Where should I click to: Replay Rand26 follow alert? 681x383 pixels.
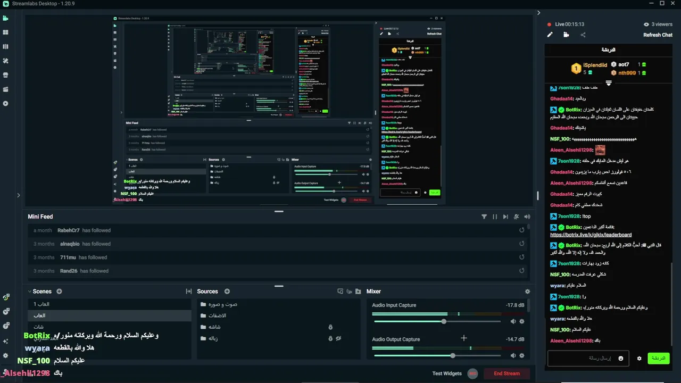[x=522, y=271]
